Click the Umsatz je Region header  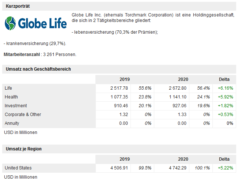click(24, 149)
